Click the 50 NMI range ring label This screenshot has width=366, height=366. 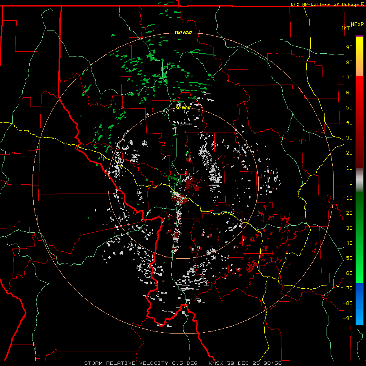(x=183, y=108)
